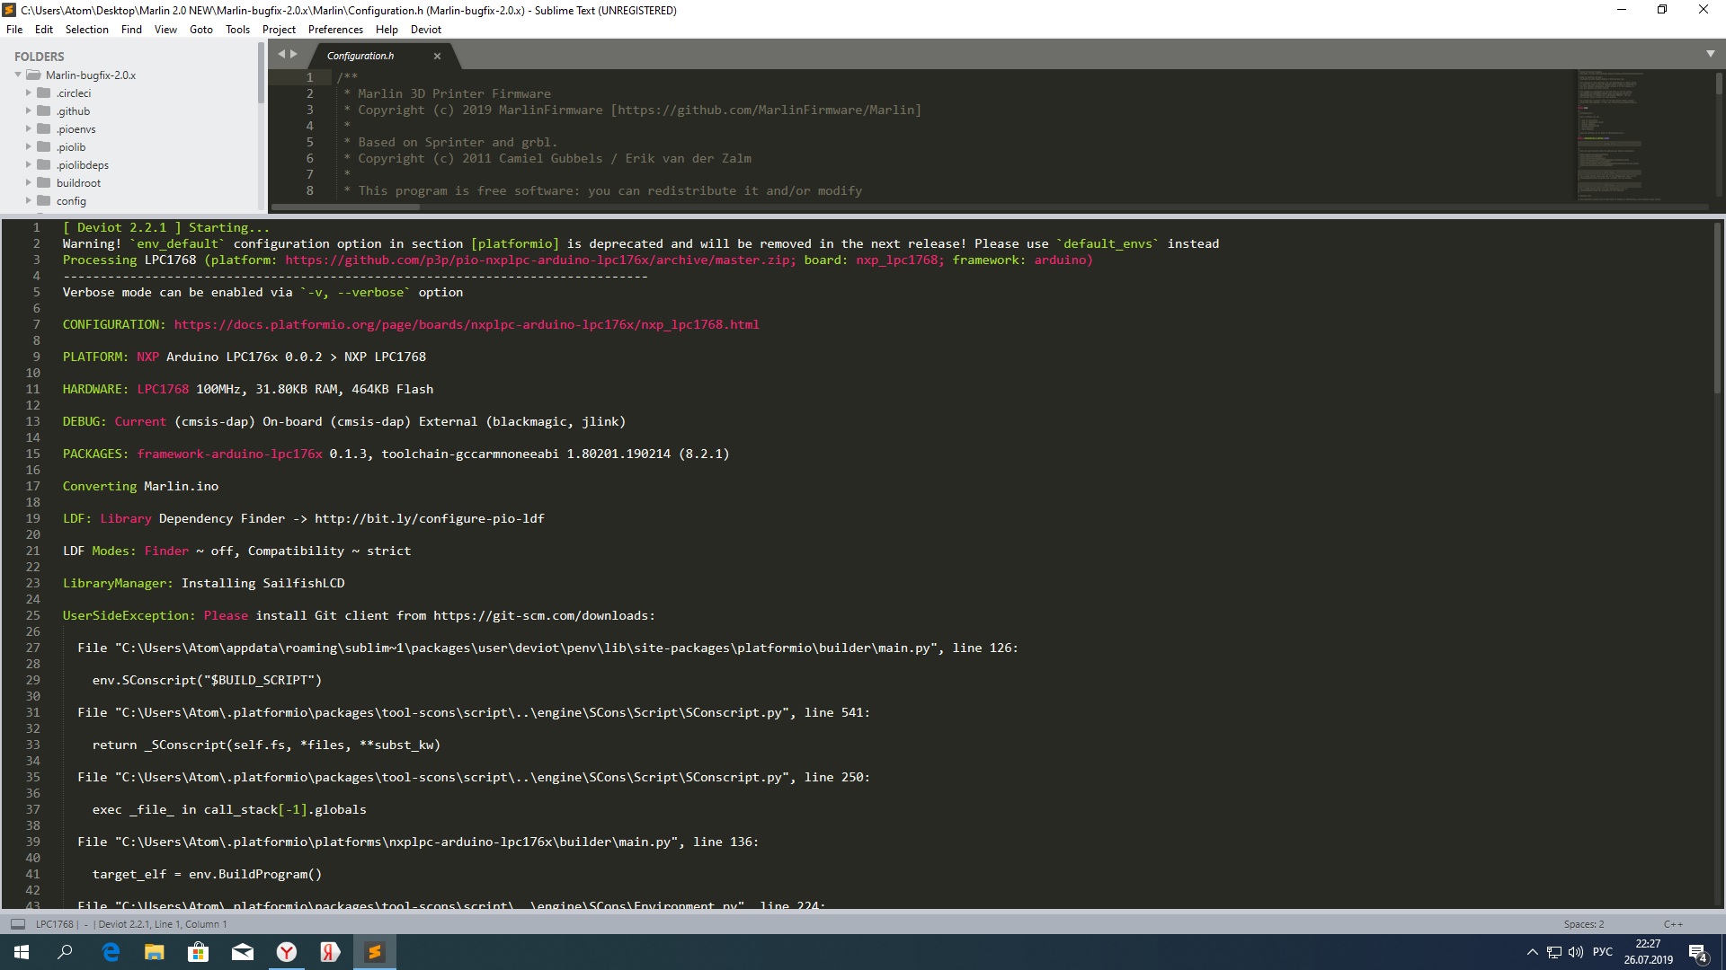
Task: Expand the .github folder
Action: pos(28,111)
